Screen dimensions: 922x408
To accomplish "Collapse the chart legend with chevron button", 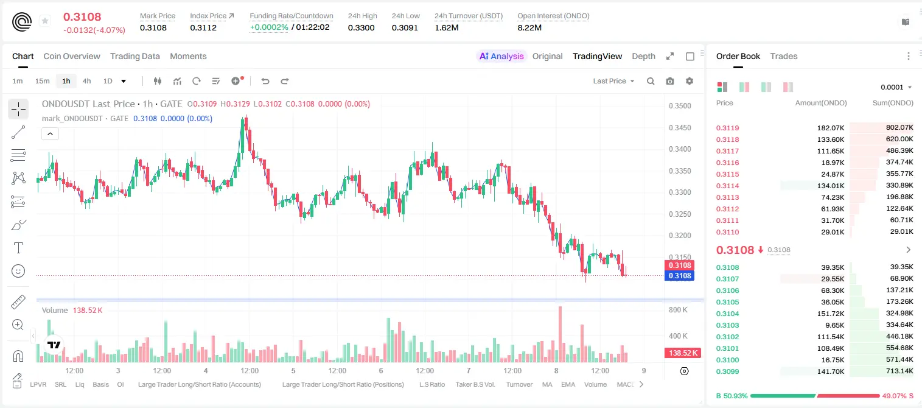I will click(x=50, y=134).
